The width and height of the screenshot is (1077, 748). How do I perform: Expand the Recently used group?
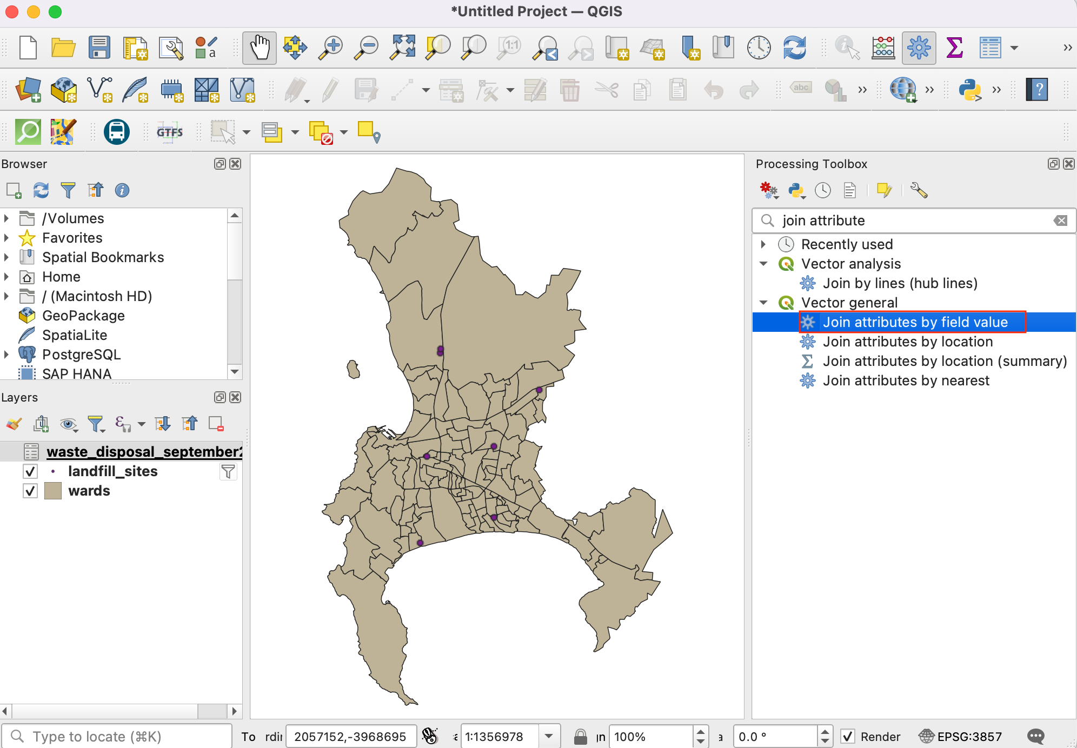coord(763,244)
